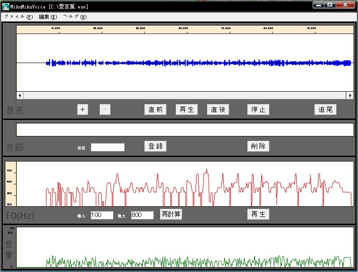Click the waveform scrollbar right arrow

pyautogui.click(x=350, y=95)
